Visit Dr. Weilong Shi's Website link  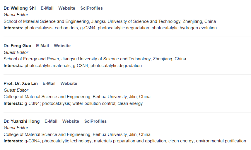point(67,8)
